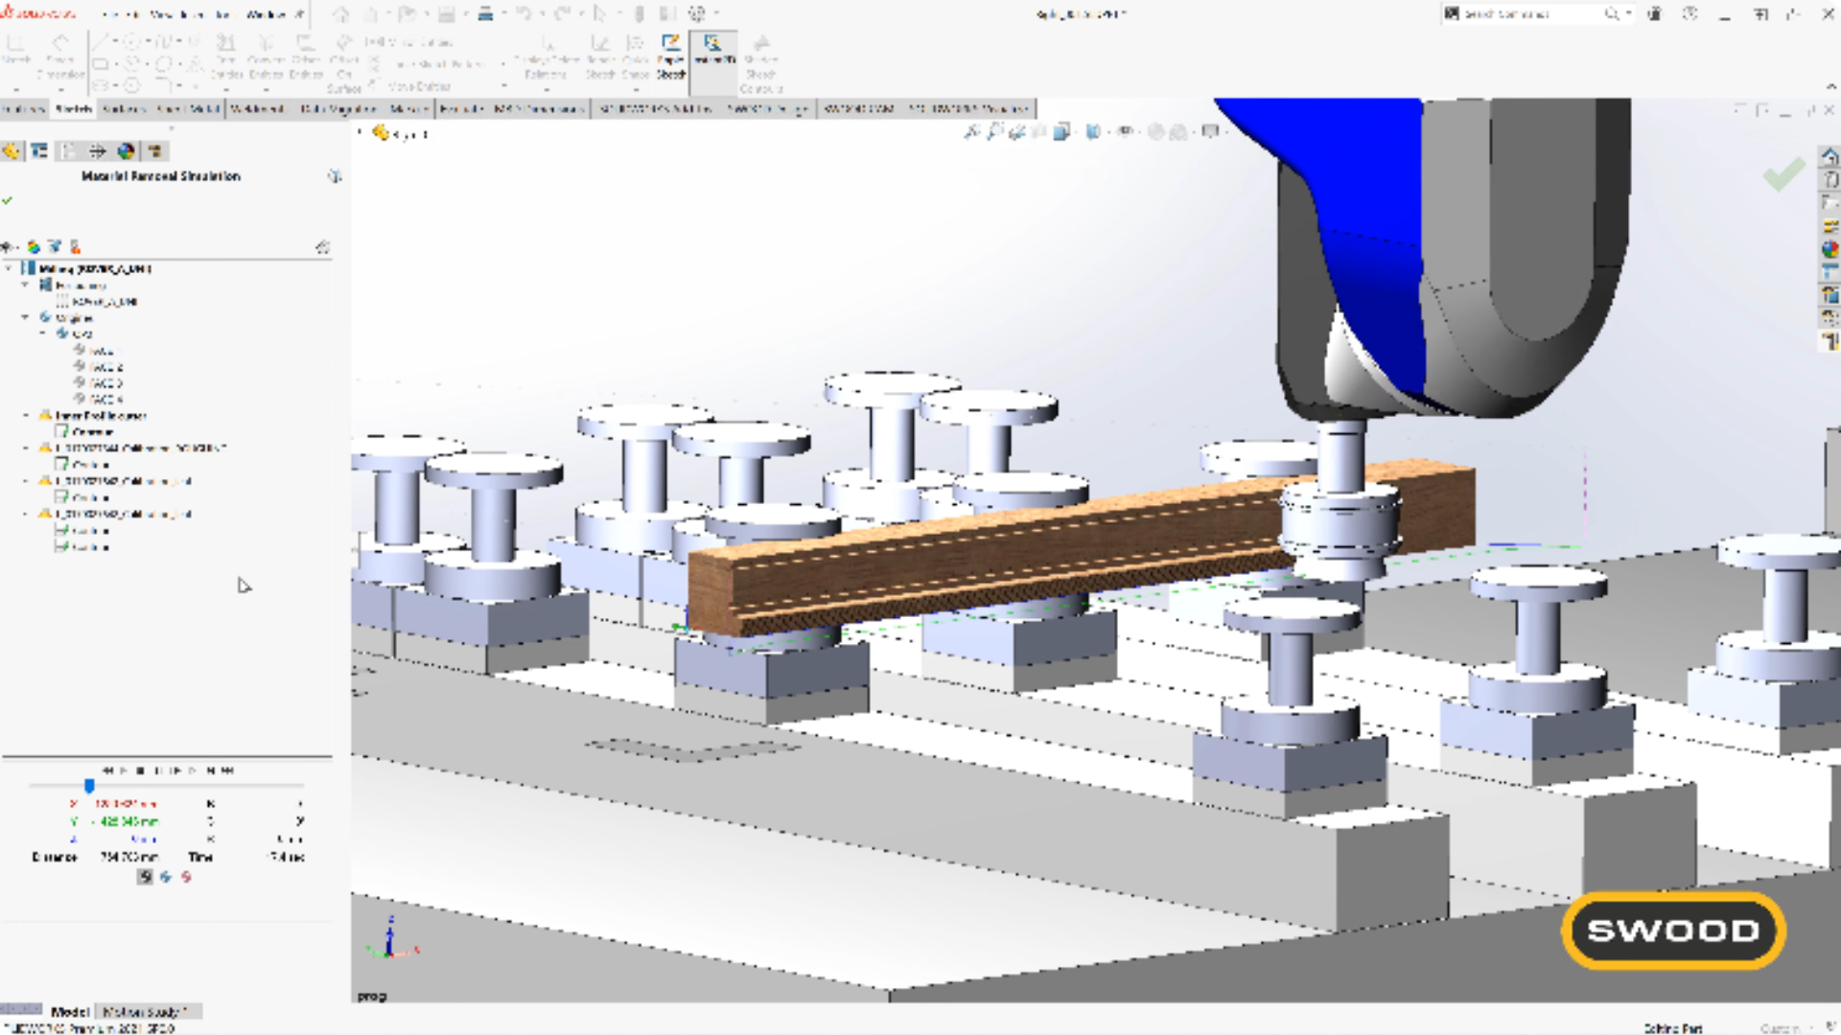Click the red icon below the Time readout
This screenshot has width=1841, height=1035.
[186, 877]
